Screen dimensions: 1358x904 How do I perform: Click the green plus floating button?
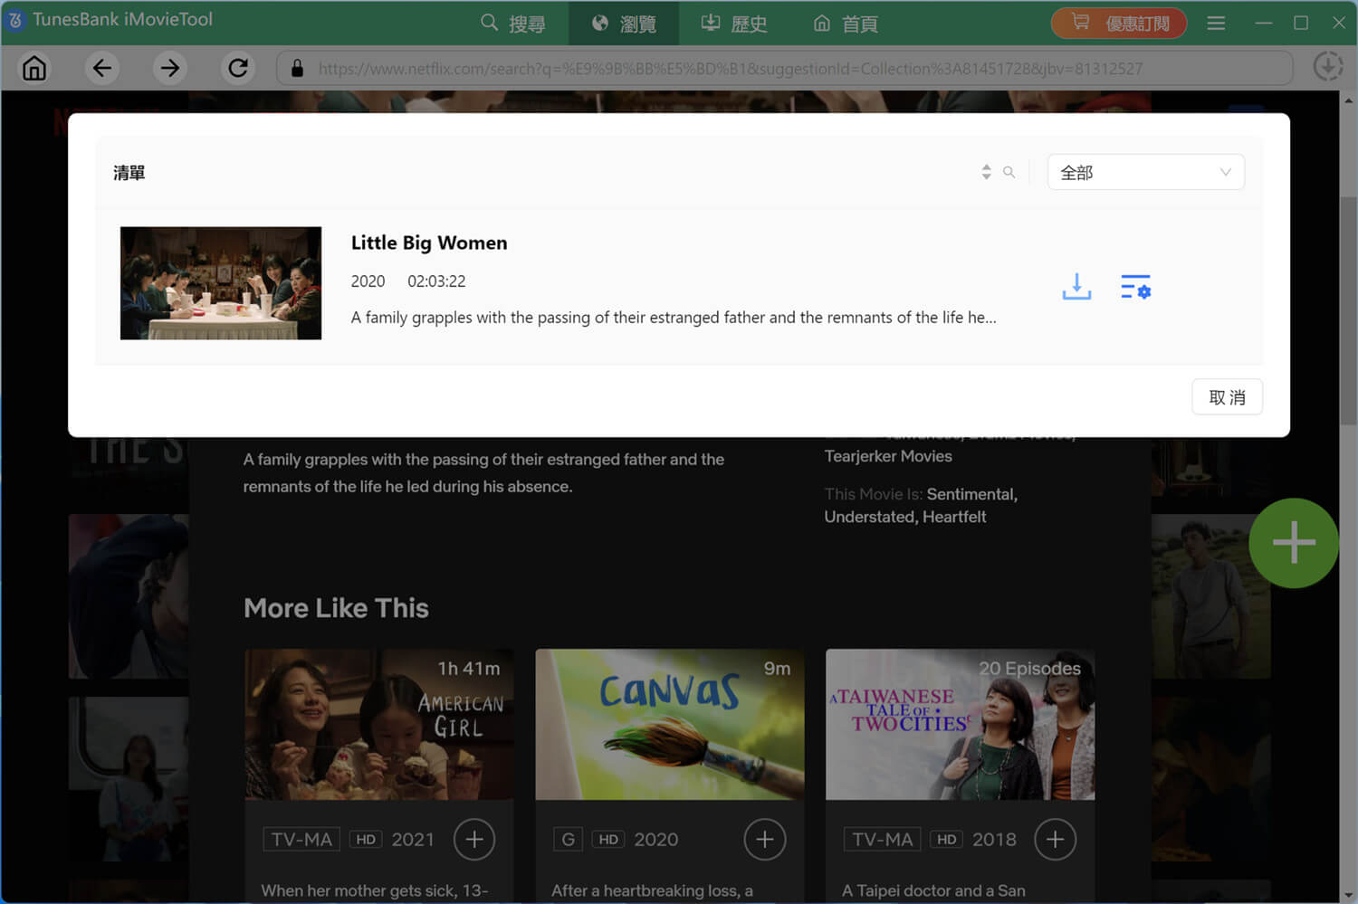pos(1293,543)
